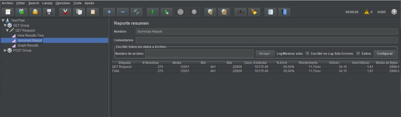Screen dimensions: 401x117
Task: Open the Lanzar menu
Action: click(47, 3)
